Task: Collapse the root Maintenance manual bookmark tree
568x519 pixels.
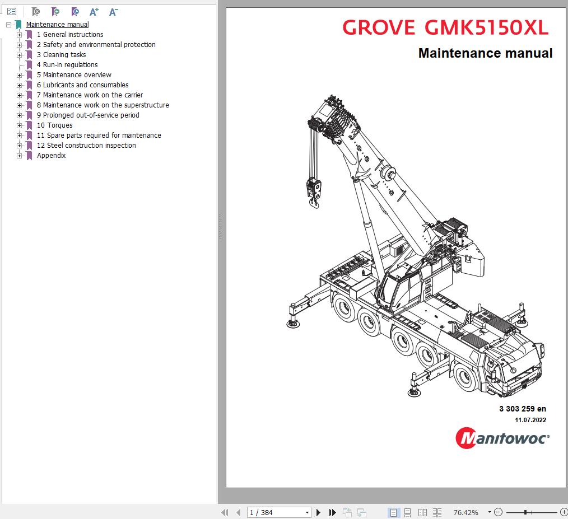Action: click(x=9, y=25)
